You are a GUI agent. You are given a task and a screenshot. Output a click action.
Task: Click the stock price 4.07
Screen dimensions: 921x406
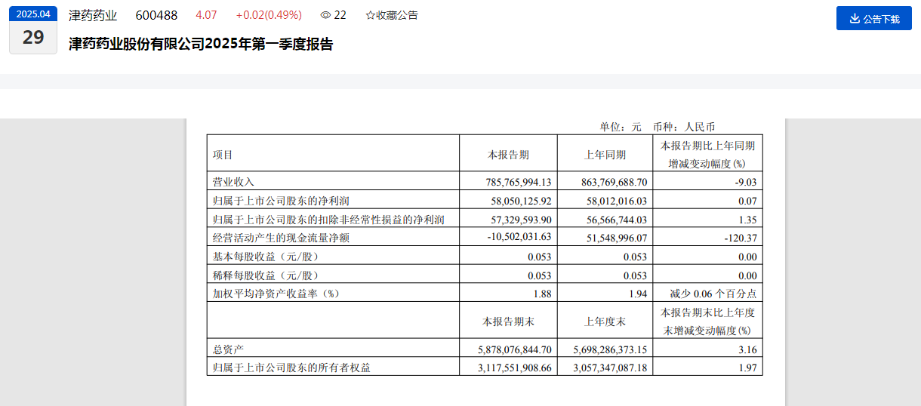pos(205,15)
